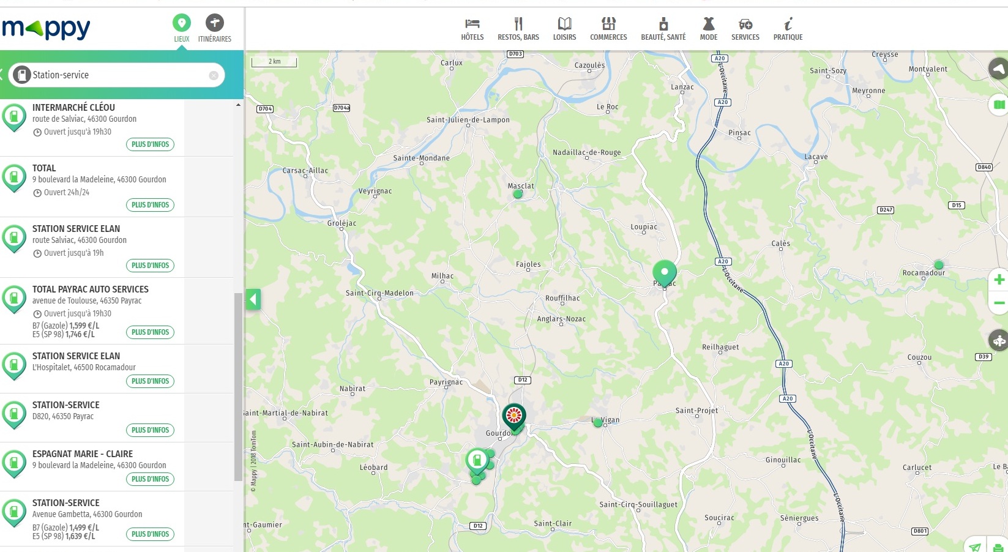Viewport: 1008px width, 552px height.
Task: Click Plus d'infos for Total Payrac Auto Services
Action: pos(150,332)
